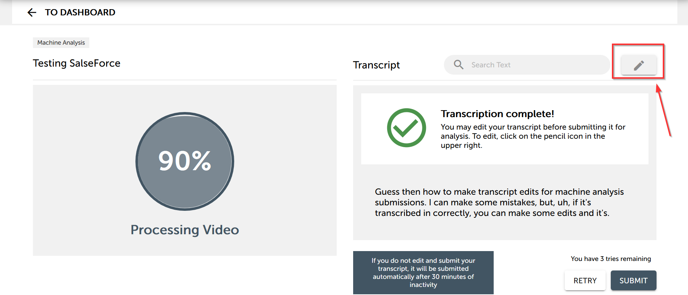Click the back arrow icon
This screenshot has height=295, width=688.
click(32, 12)
